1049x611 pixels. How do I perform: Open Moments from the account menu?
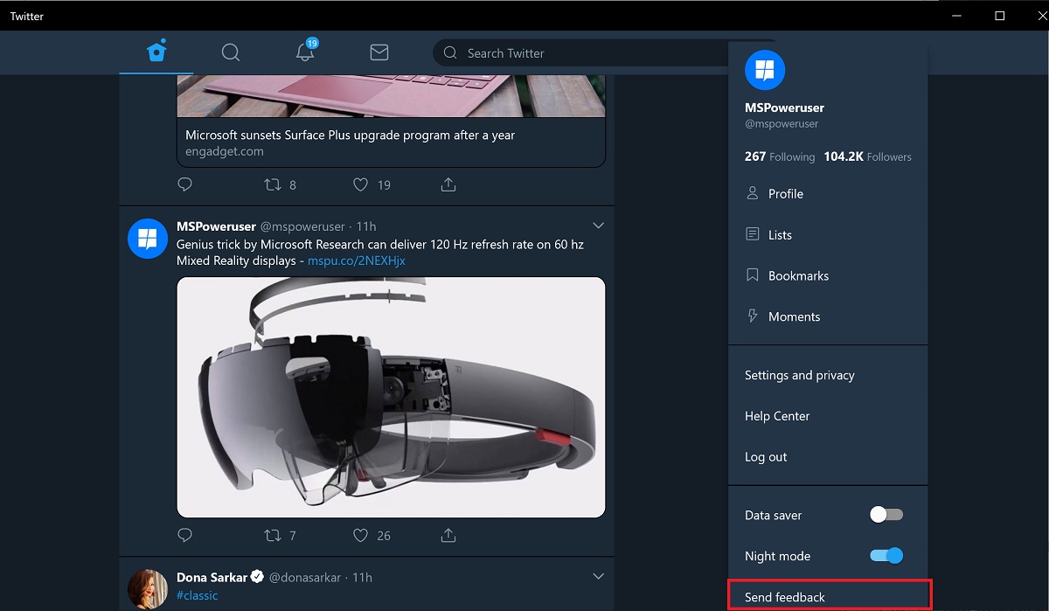tap(828, 316)
